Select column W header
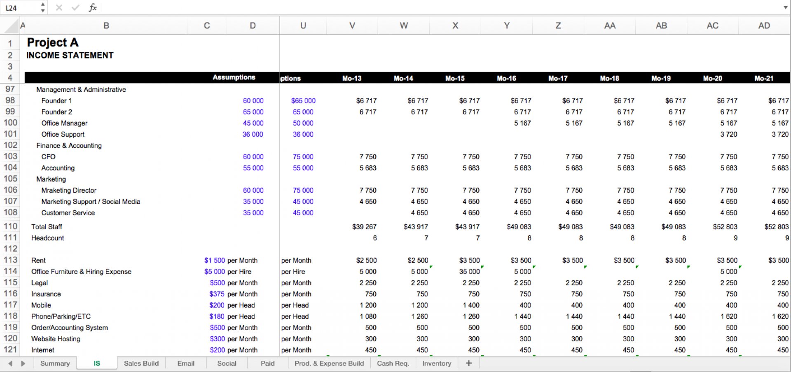This screenshot has width=791, height=372. (404, 26)
